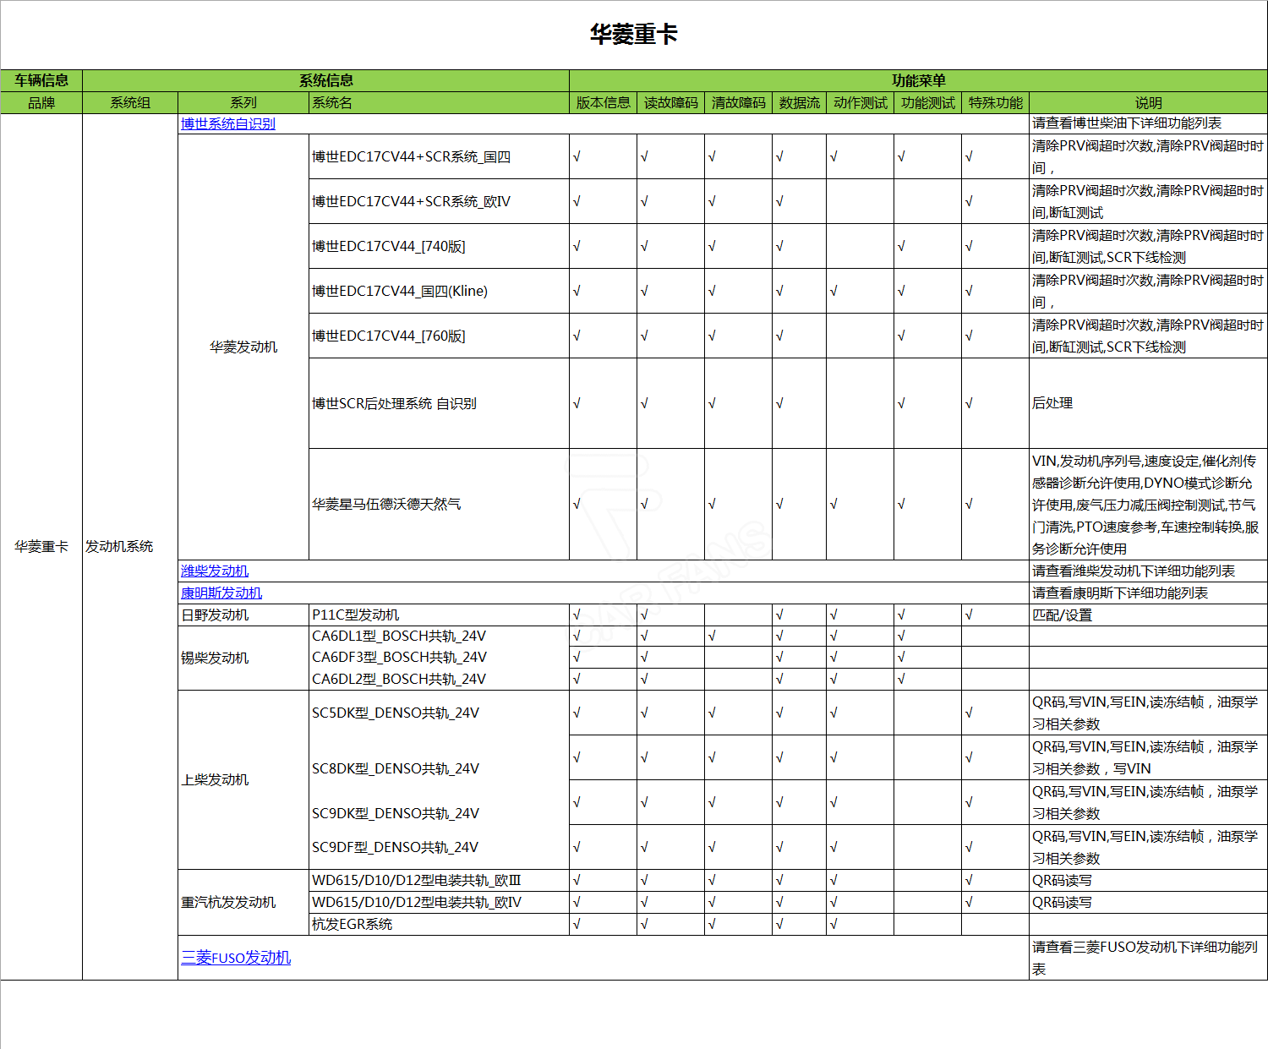Select 版本信息 checkmark for P11C型发动机
The image size is (1268, 1049).
pos(577,615)
